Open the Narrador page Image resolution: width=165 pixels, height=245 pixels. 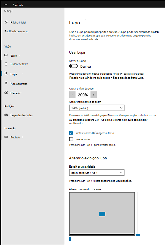click(16, 93)
